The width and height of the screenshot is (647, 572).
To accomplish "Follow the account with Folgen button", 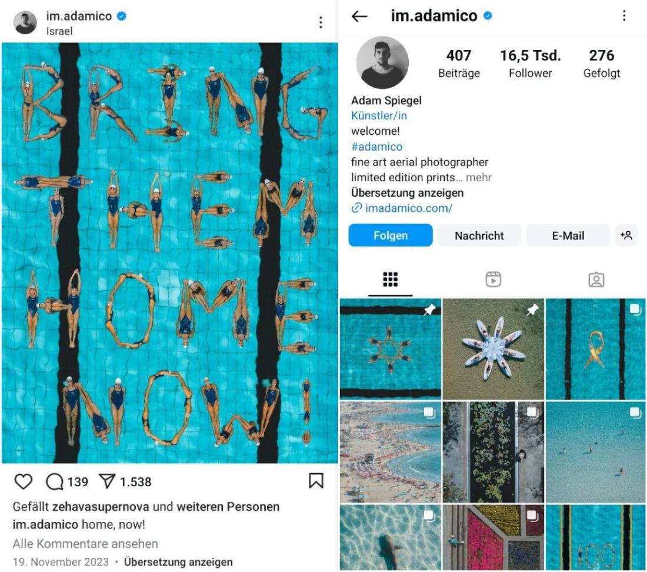I will (x=391, y=235).
